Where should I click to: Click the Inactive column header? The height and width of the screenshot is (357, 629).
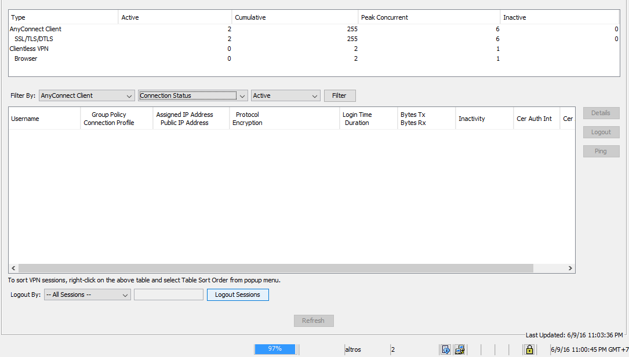[559, 17]
